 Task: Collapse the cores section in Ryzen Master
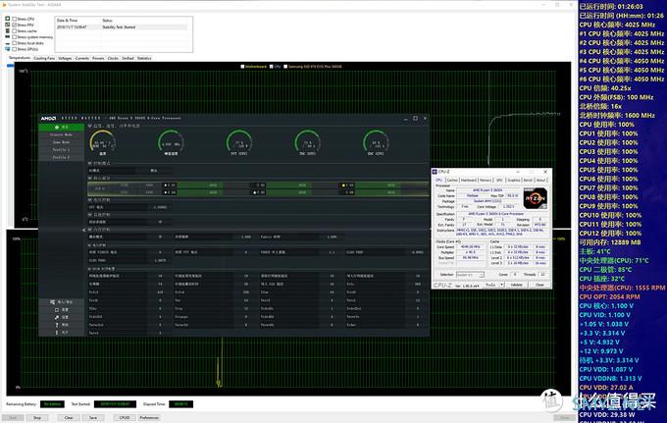90,178
